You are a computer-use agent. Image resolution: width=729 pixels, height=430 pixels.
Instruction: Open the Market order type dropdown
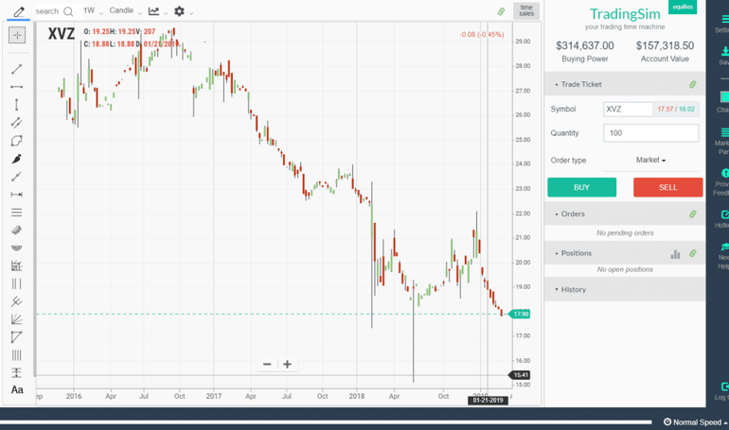pos(651,160)
